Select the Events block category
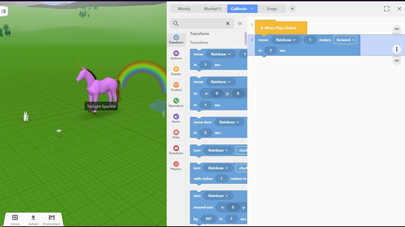This screenshot has height=227, width=405. tap(176, 71)
